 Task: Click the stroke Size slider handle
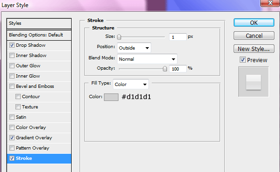click(x=119, y=37)
